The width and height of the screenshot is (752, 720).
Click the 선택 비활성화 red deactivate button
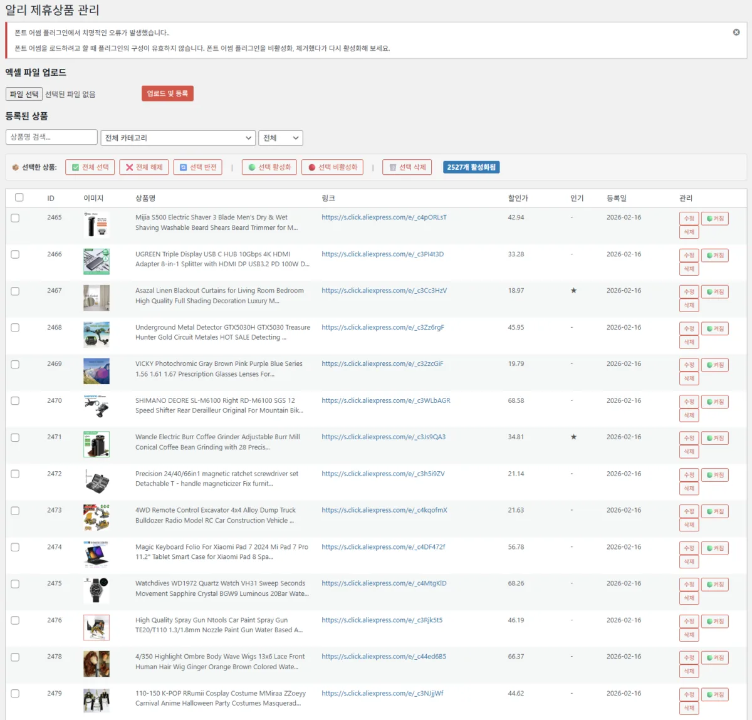tap(332, 167)
